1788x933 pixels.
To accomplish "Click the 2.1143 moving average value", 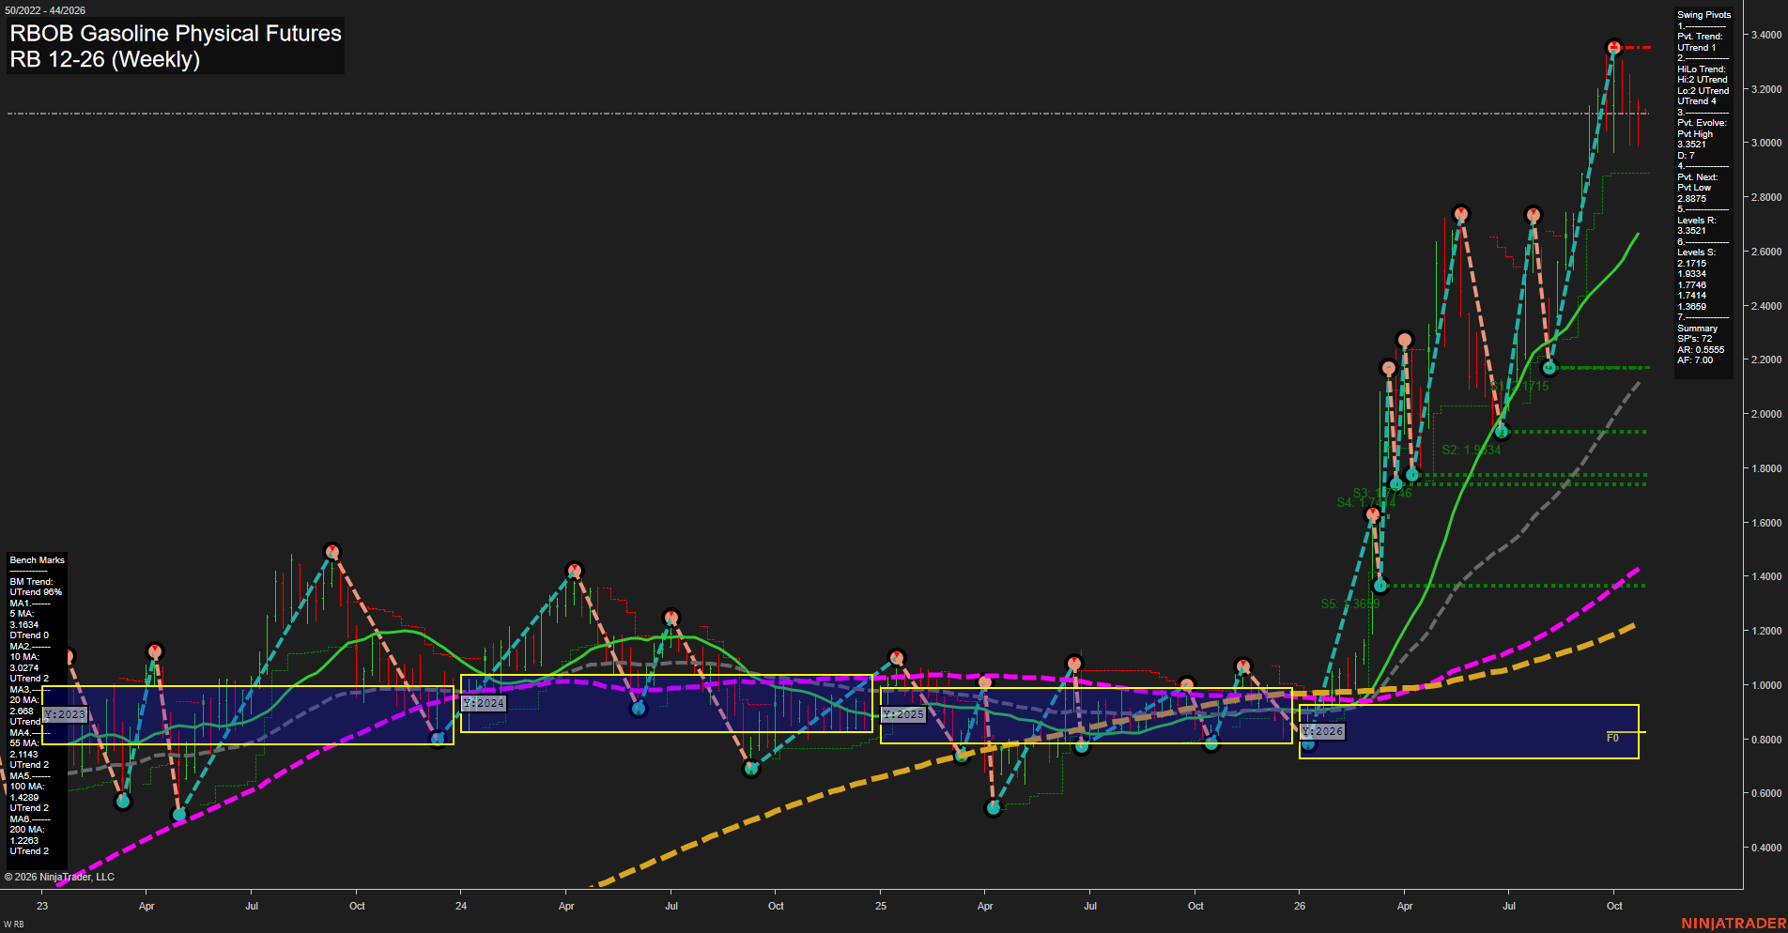I will [24, 755].
